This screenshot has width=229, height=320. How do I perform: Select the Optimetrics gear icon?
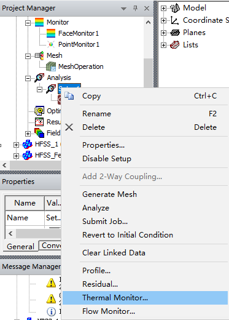(39, 111)
